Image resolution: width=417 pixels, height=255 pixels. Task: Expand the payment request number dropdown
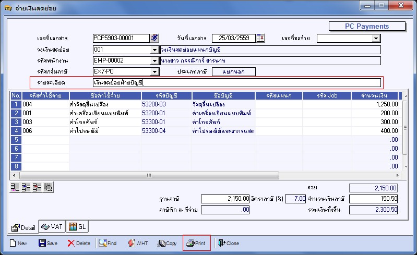(x=376, y=38)
